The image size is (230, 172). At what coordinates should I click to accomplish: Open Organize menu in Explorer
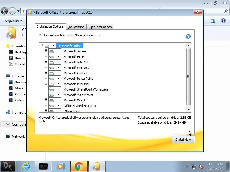14,21
